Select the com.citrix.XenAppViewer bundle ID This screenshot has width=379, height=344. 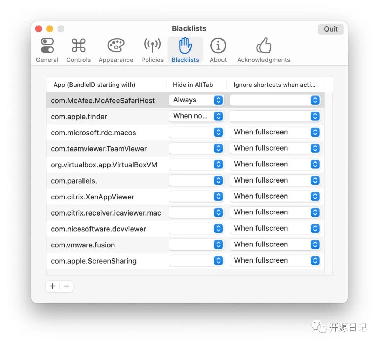(92, 197)
